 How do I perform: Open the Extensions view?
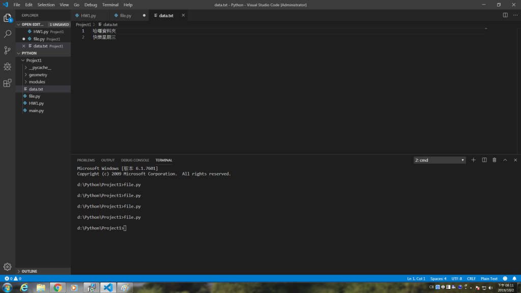(7, 83)
